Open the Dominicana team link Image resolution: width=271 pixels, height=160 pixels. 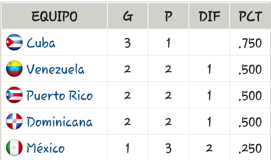pos(60,122)
